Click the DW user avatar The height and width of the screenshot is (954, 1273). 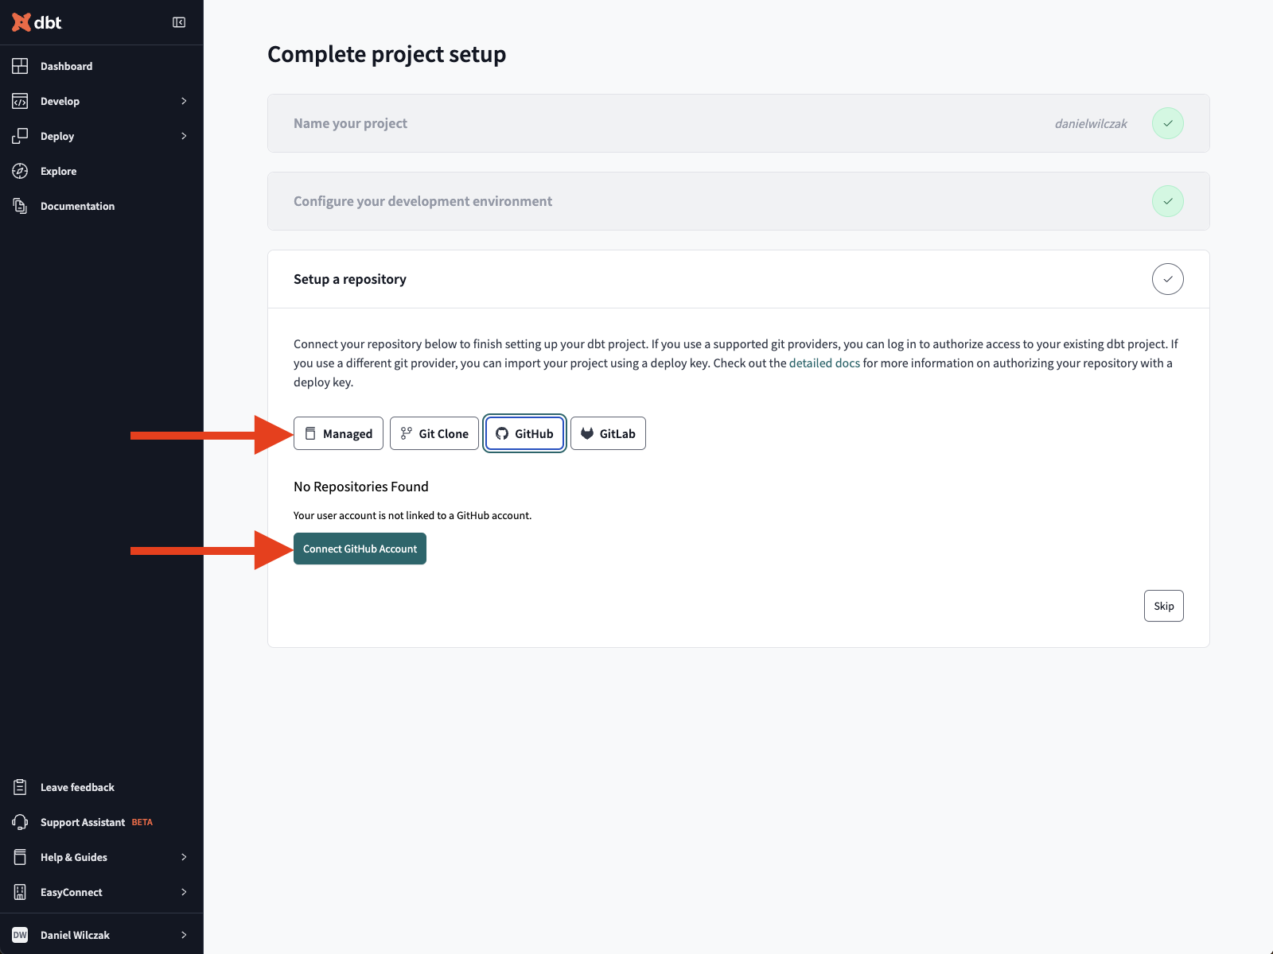(20, 935)
